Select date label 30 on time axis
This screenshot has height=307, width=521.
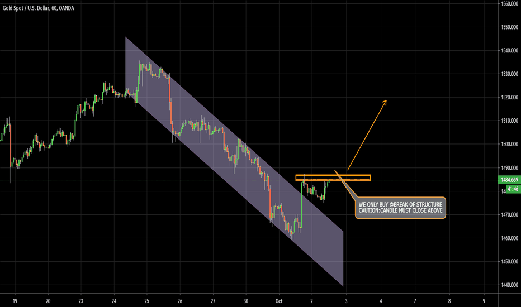[x=246, y=301]
